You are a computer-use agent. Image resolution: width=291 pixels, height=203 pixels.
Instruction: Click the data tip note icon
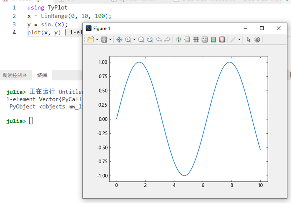coord(187,39)
